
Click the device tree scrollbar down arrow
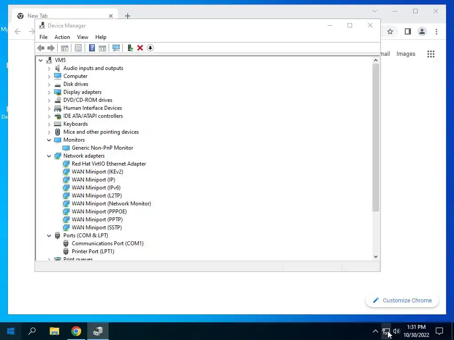[376, 256]
